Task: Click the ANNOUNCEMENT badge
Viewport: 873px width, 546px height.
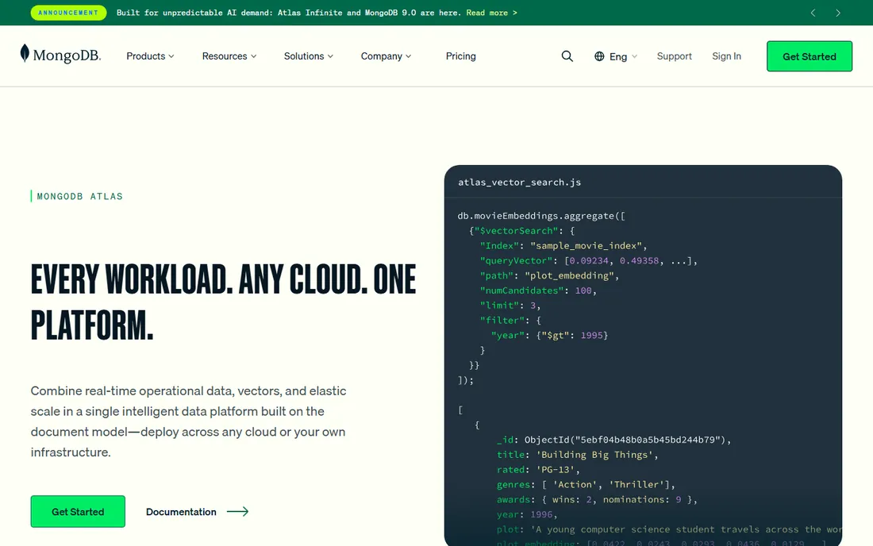Action: click(x=68, y=13)
